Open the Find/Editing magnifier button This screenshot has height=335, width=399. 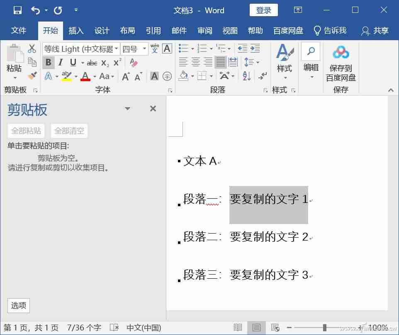[311, 51]
